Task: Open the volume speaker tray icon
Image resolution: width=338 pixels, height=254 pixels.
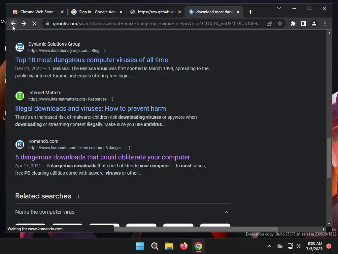Action: coord(298,246)
